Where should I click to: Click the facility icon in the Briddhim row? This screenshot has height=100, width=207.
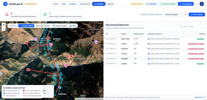tap(149, 49)
